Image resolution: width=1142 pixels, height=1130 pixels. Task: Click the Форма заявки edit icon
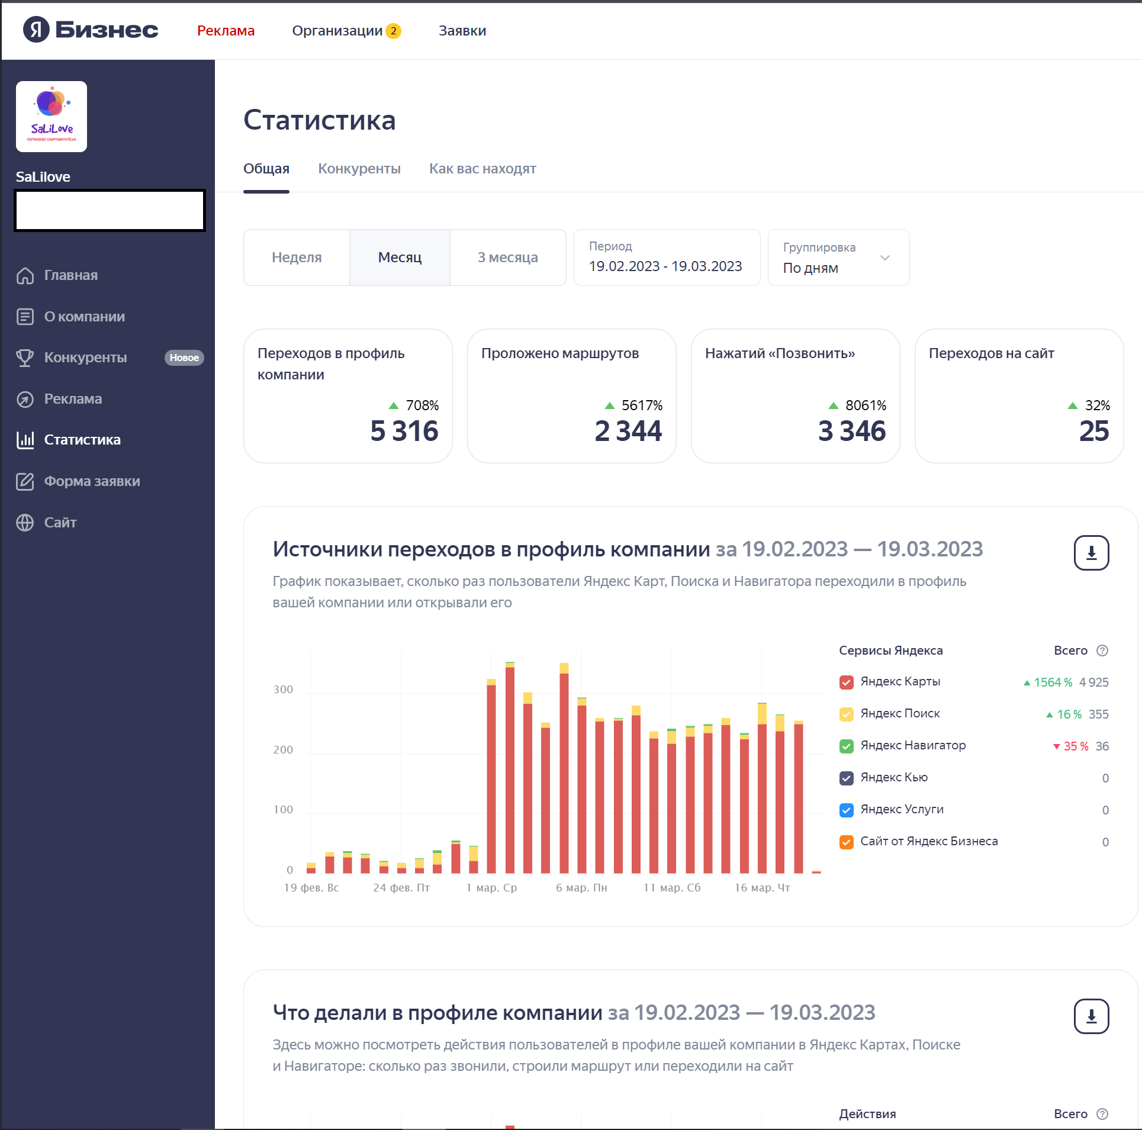[25, 481]
